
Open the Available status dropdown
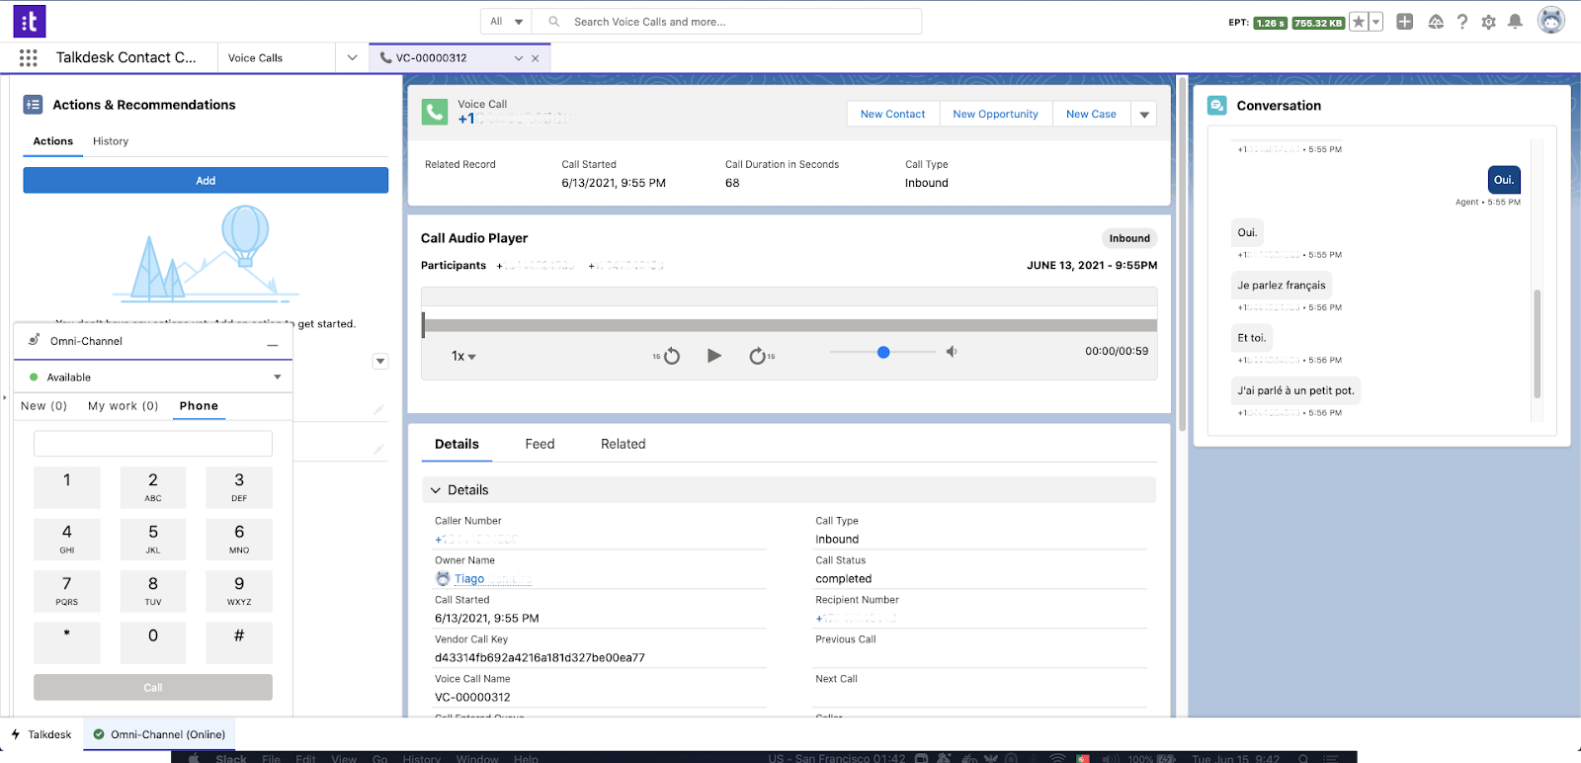[x=277, y=378]
